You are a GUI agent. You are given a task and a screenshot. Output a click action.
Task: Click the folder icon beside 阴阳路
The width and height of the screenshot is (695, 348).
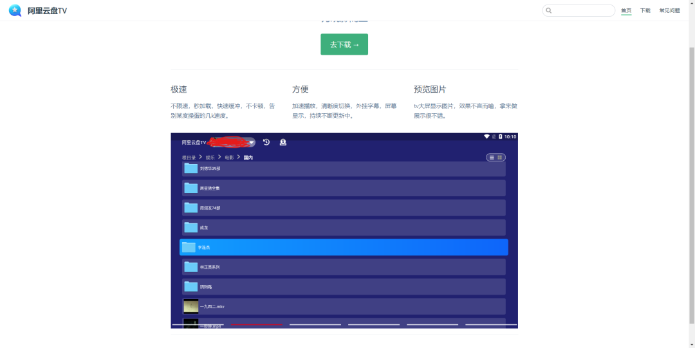click(x=191, y=286)
